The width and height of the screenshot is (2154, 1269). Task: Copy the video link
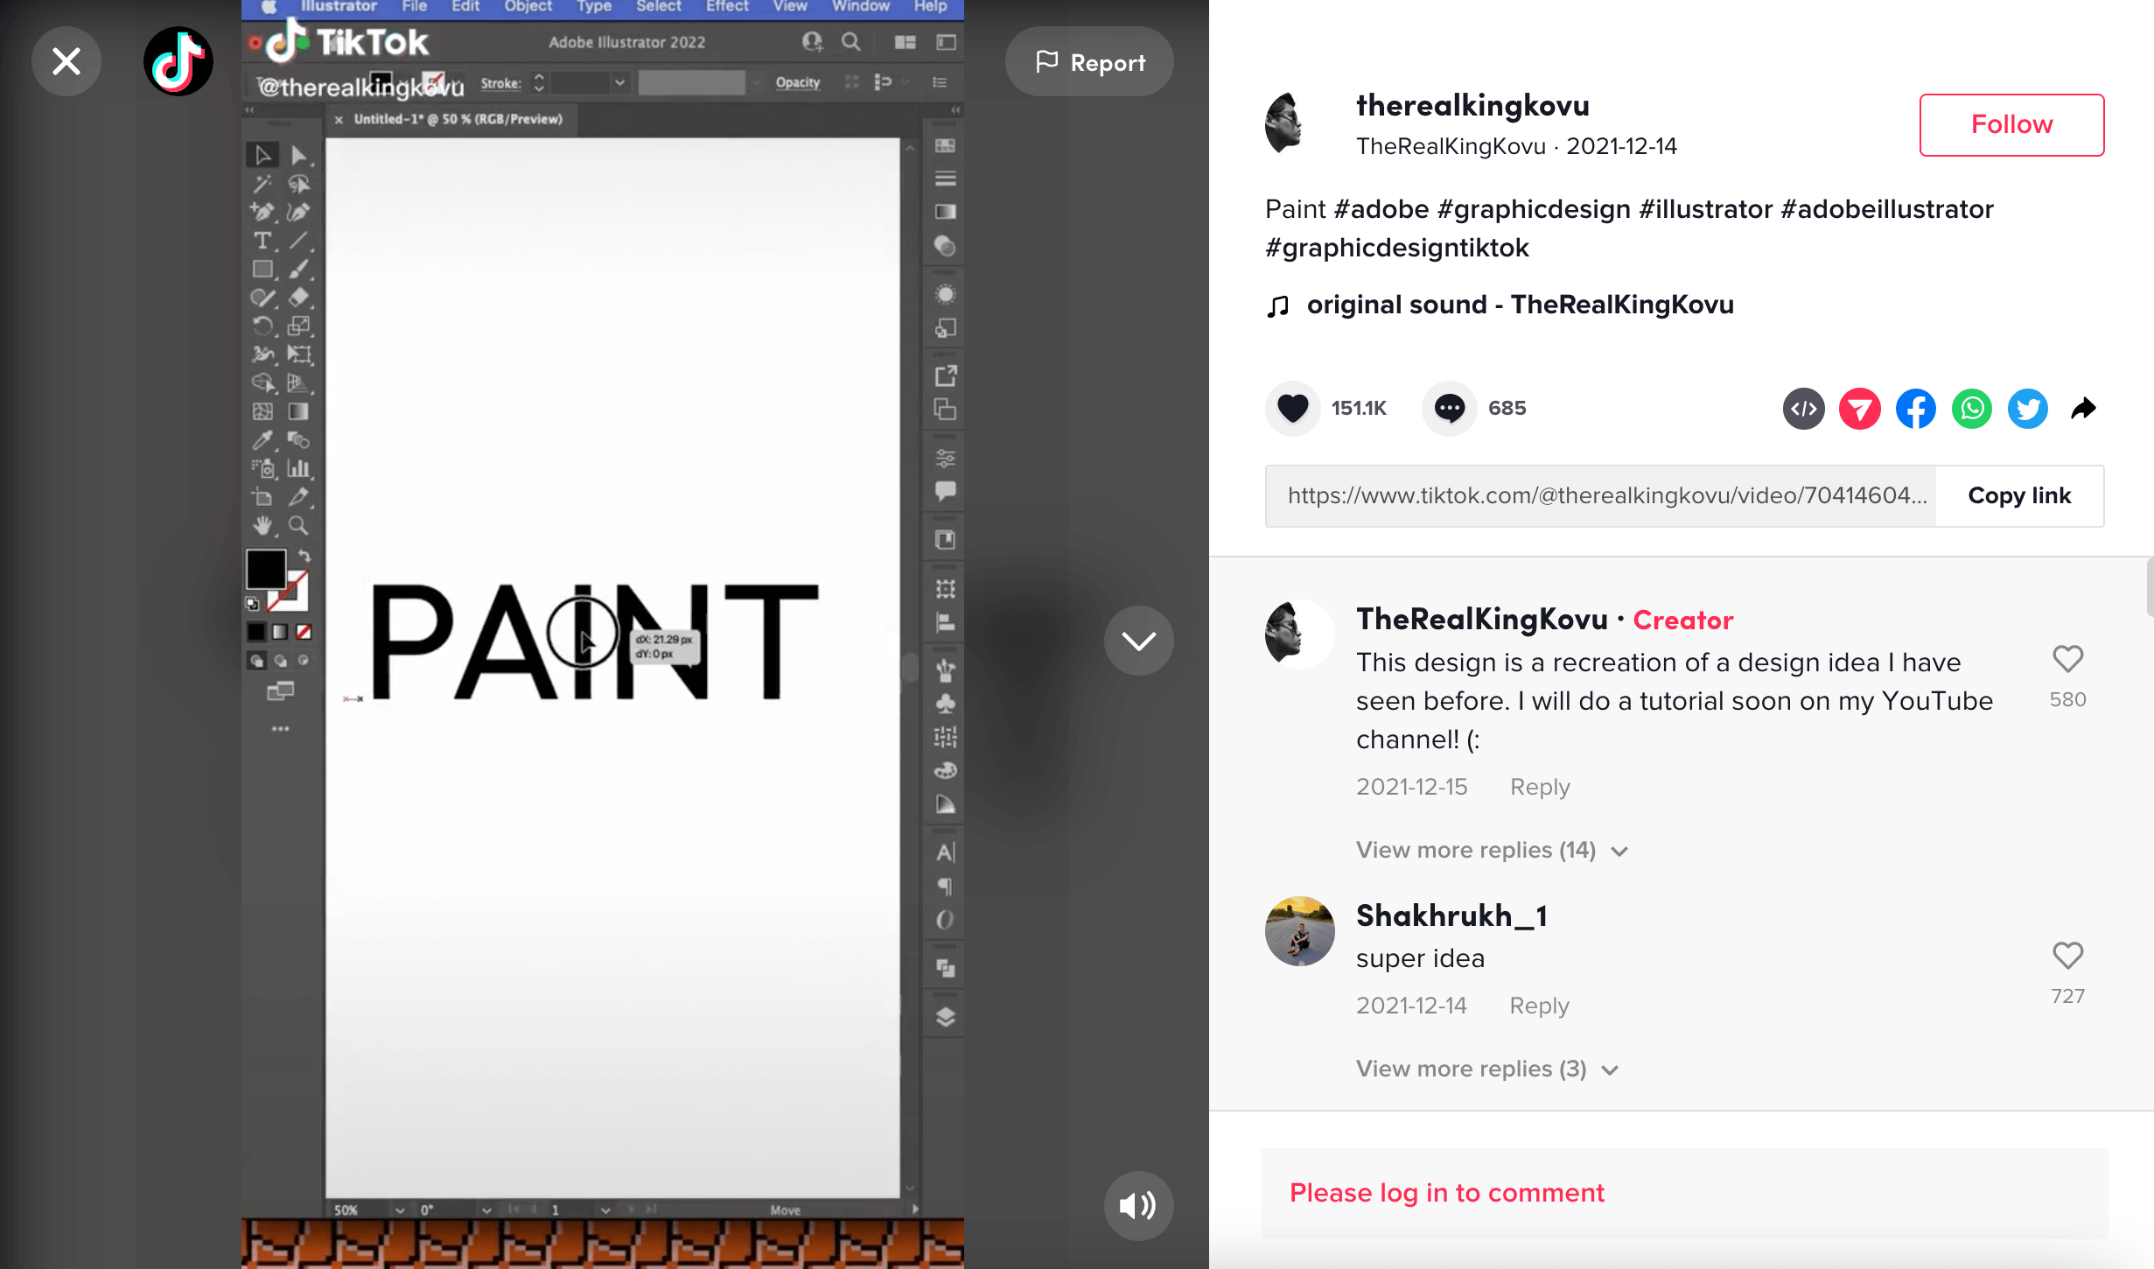point(2019,495)
